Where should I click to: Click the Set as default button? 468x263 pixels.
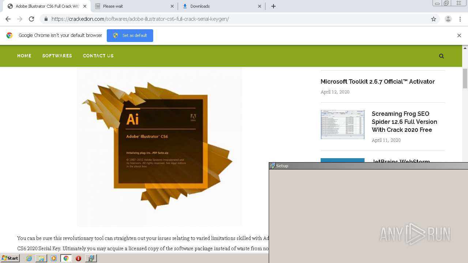(130, 35)
